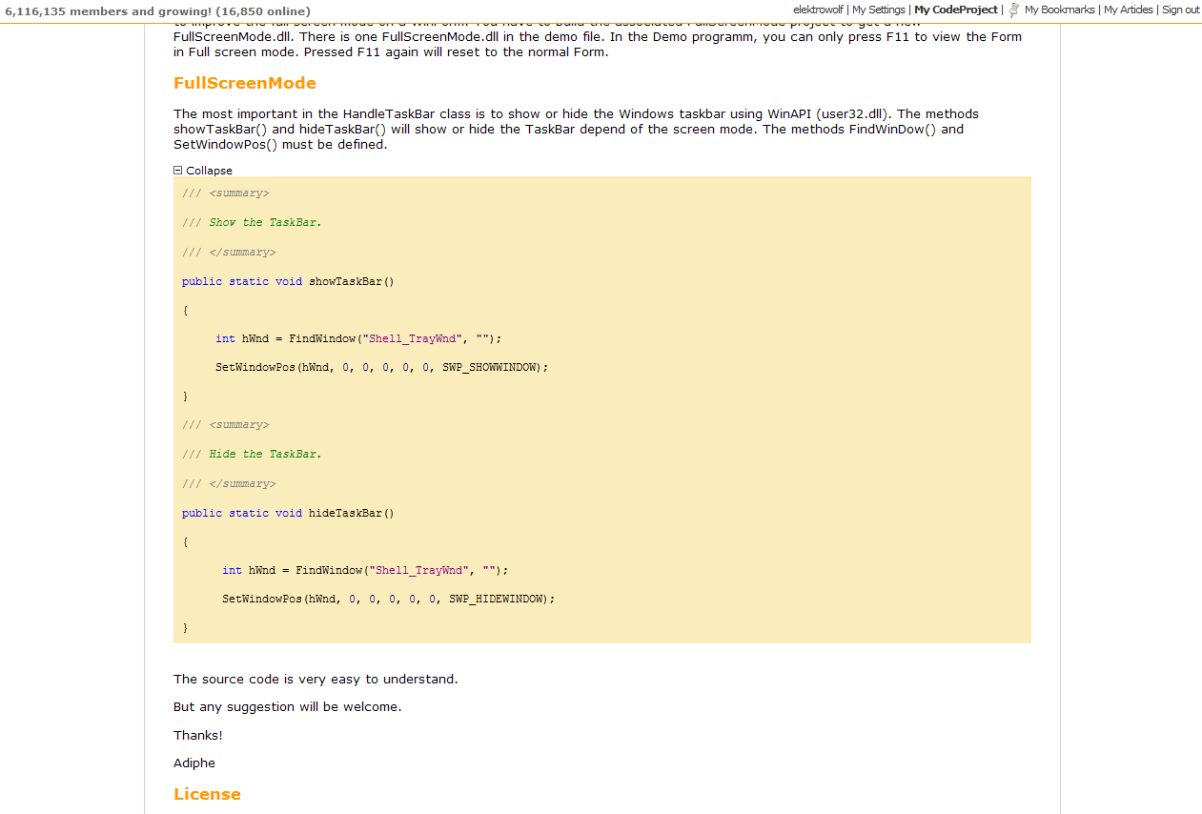Sign out of the site

coord(1180,10)
